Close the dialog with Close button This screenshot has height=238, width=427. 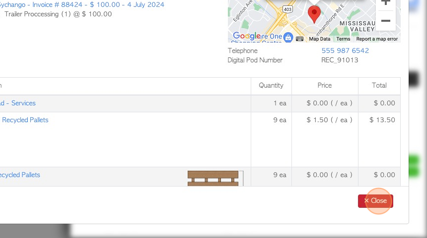[x=375, y=201]
